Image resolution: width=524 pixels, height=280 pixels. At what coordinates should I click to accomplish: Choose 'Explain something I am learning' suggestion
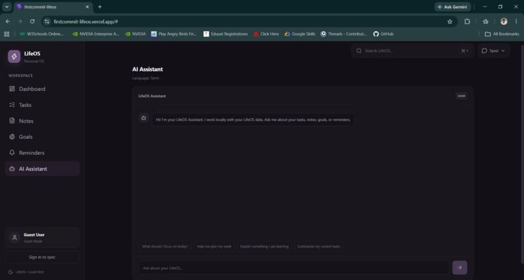pos(265,247)
